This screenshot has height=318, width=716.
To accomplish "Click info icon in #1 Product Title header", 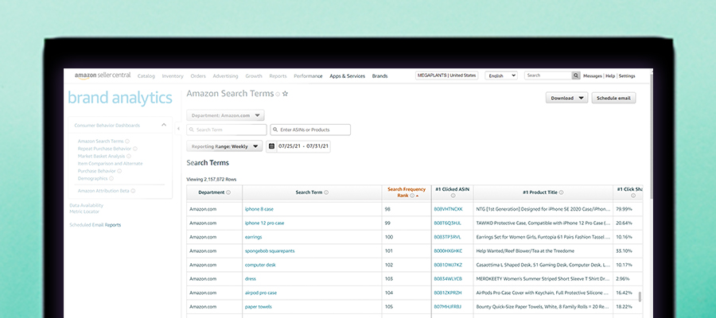I will coord(561,192).
